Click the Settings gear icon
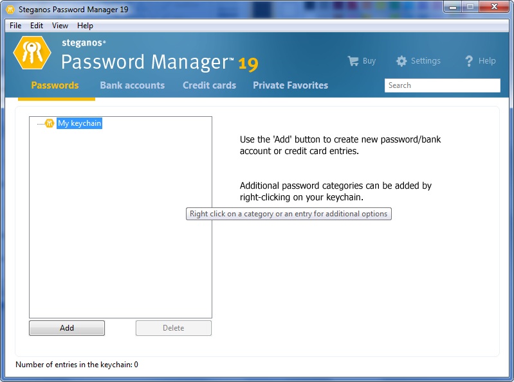 401,61
